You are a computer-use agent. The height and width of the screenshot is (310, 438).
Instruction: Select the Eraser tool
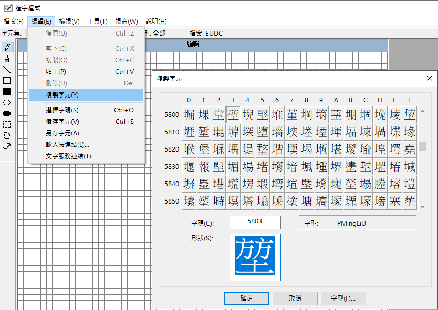tap(7, 146)
